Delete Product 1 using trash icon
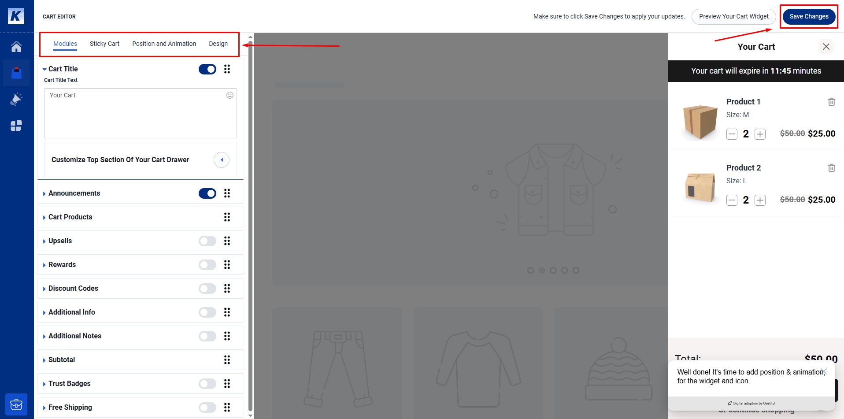 831,102
